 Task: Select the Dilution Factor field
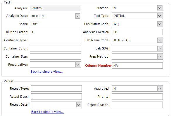(x=56, y=32)
